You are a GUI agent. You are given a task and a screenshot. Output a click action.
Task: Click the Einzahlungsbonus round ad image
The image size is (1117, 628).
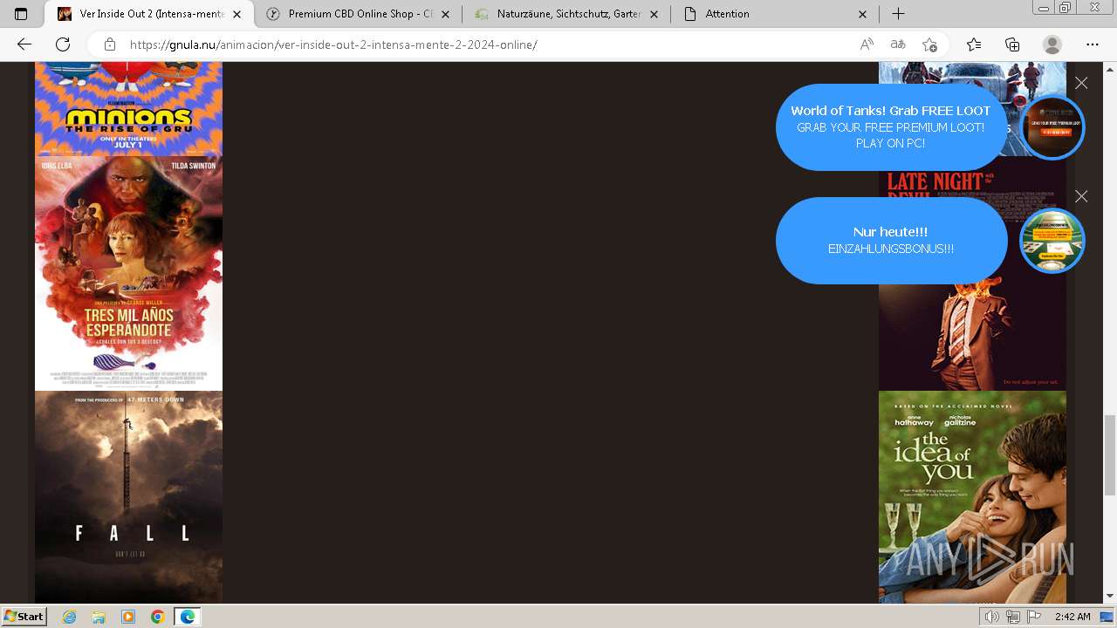pos(1052,241)
